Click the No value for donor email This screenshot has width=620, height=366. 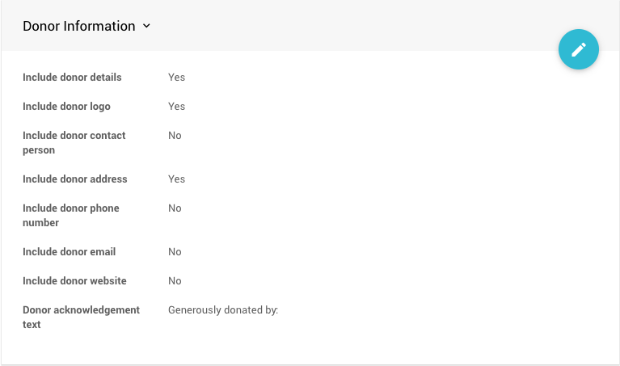coord(175,252)
